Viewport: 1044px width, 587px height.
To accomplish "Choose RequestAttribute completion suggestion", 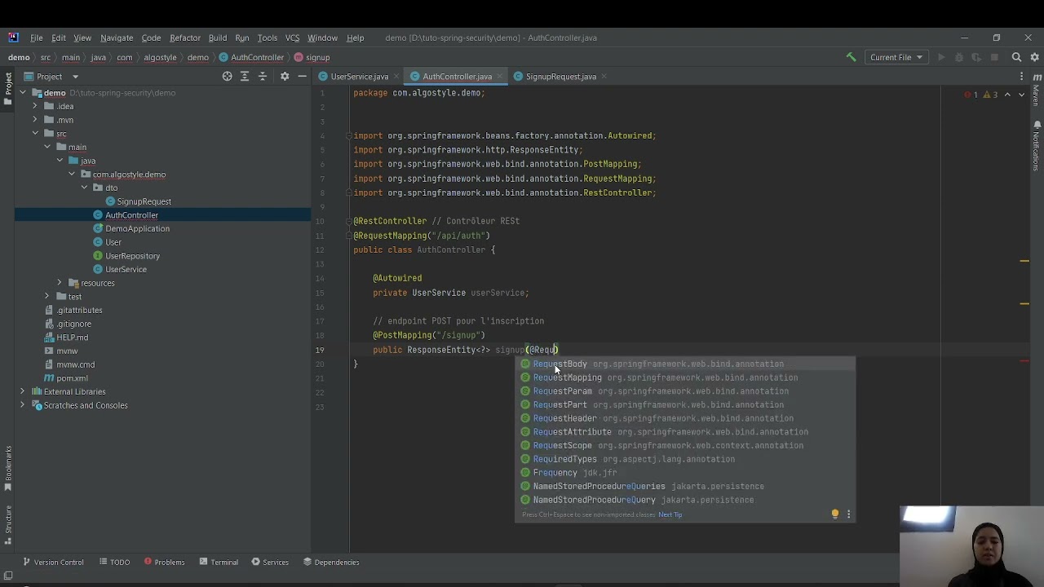I will [685, 432].
